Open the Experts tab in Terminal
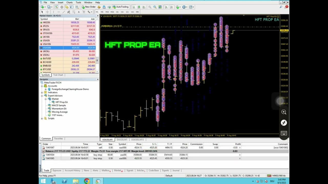 coord(166,170)
